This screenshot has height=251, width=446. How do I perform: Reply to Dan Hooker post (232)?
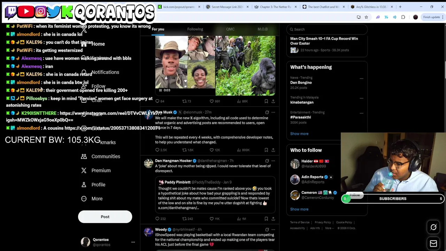[161, 219]
